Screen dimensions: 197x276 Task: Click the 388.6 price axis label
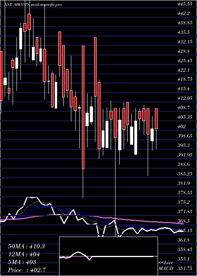tap(183, 164)
